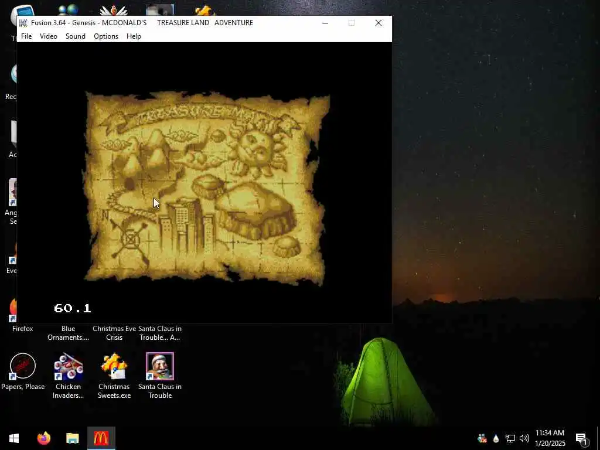The width and height of the screenshot is (600, 450).
Task: Open the Help menu
Action: (134, 36)
